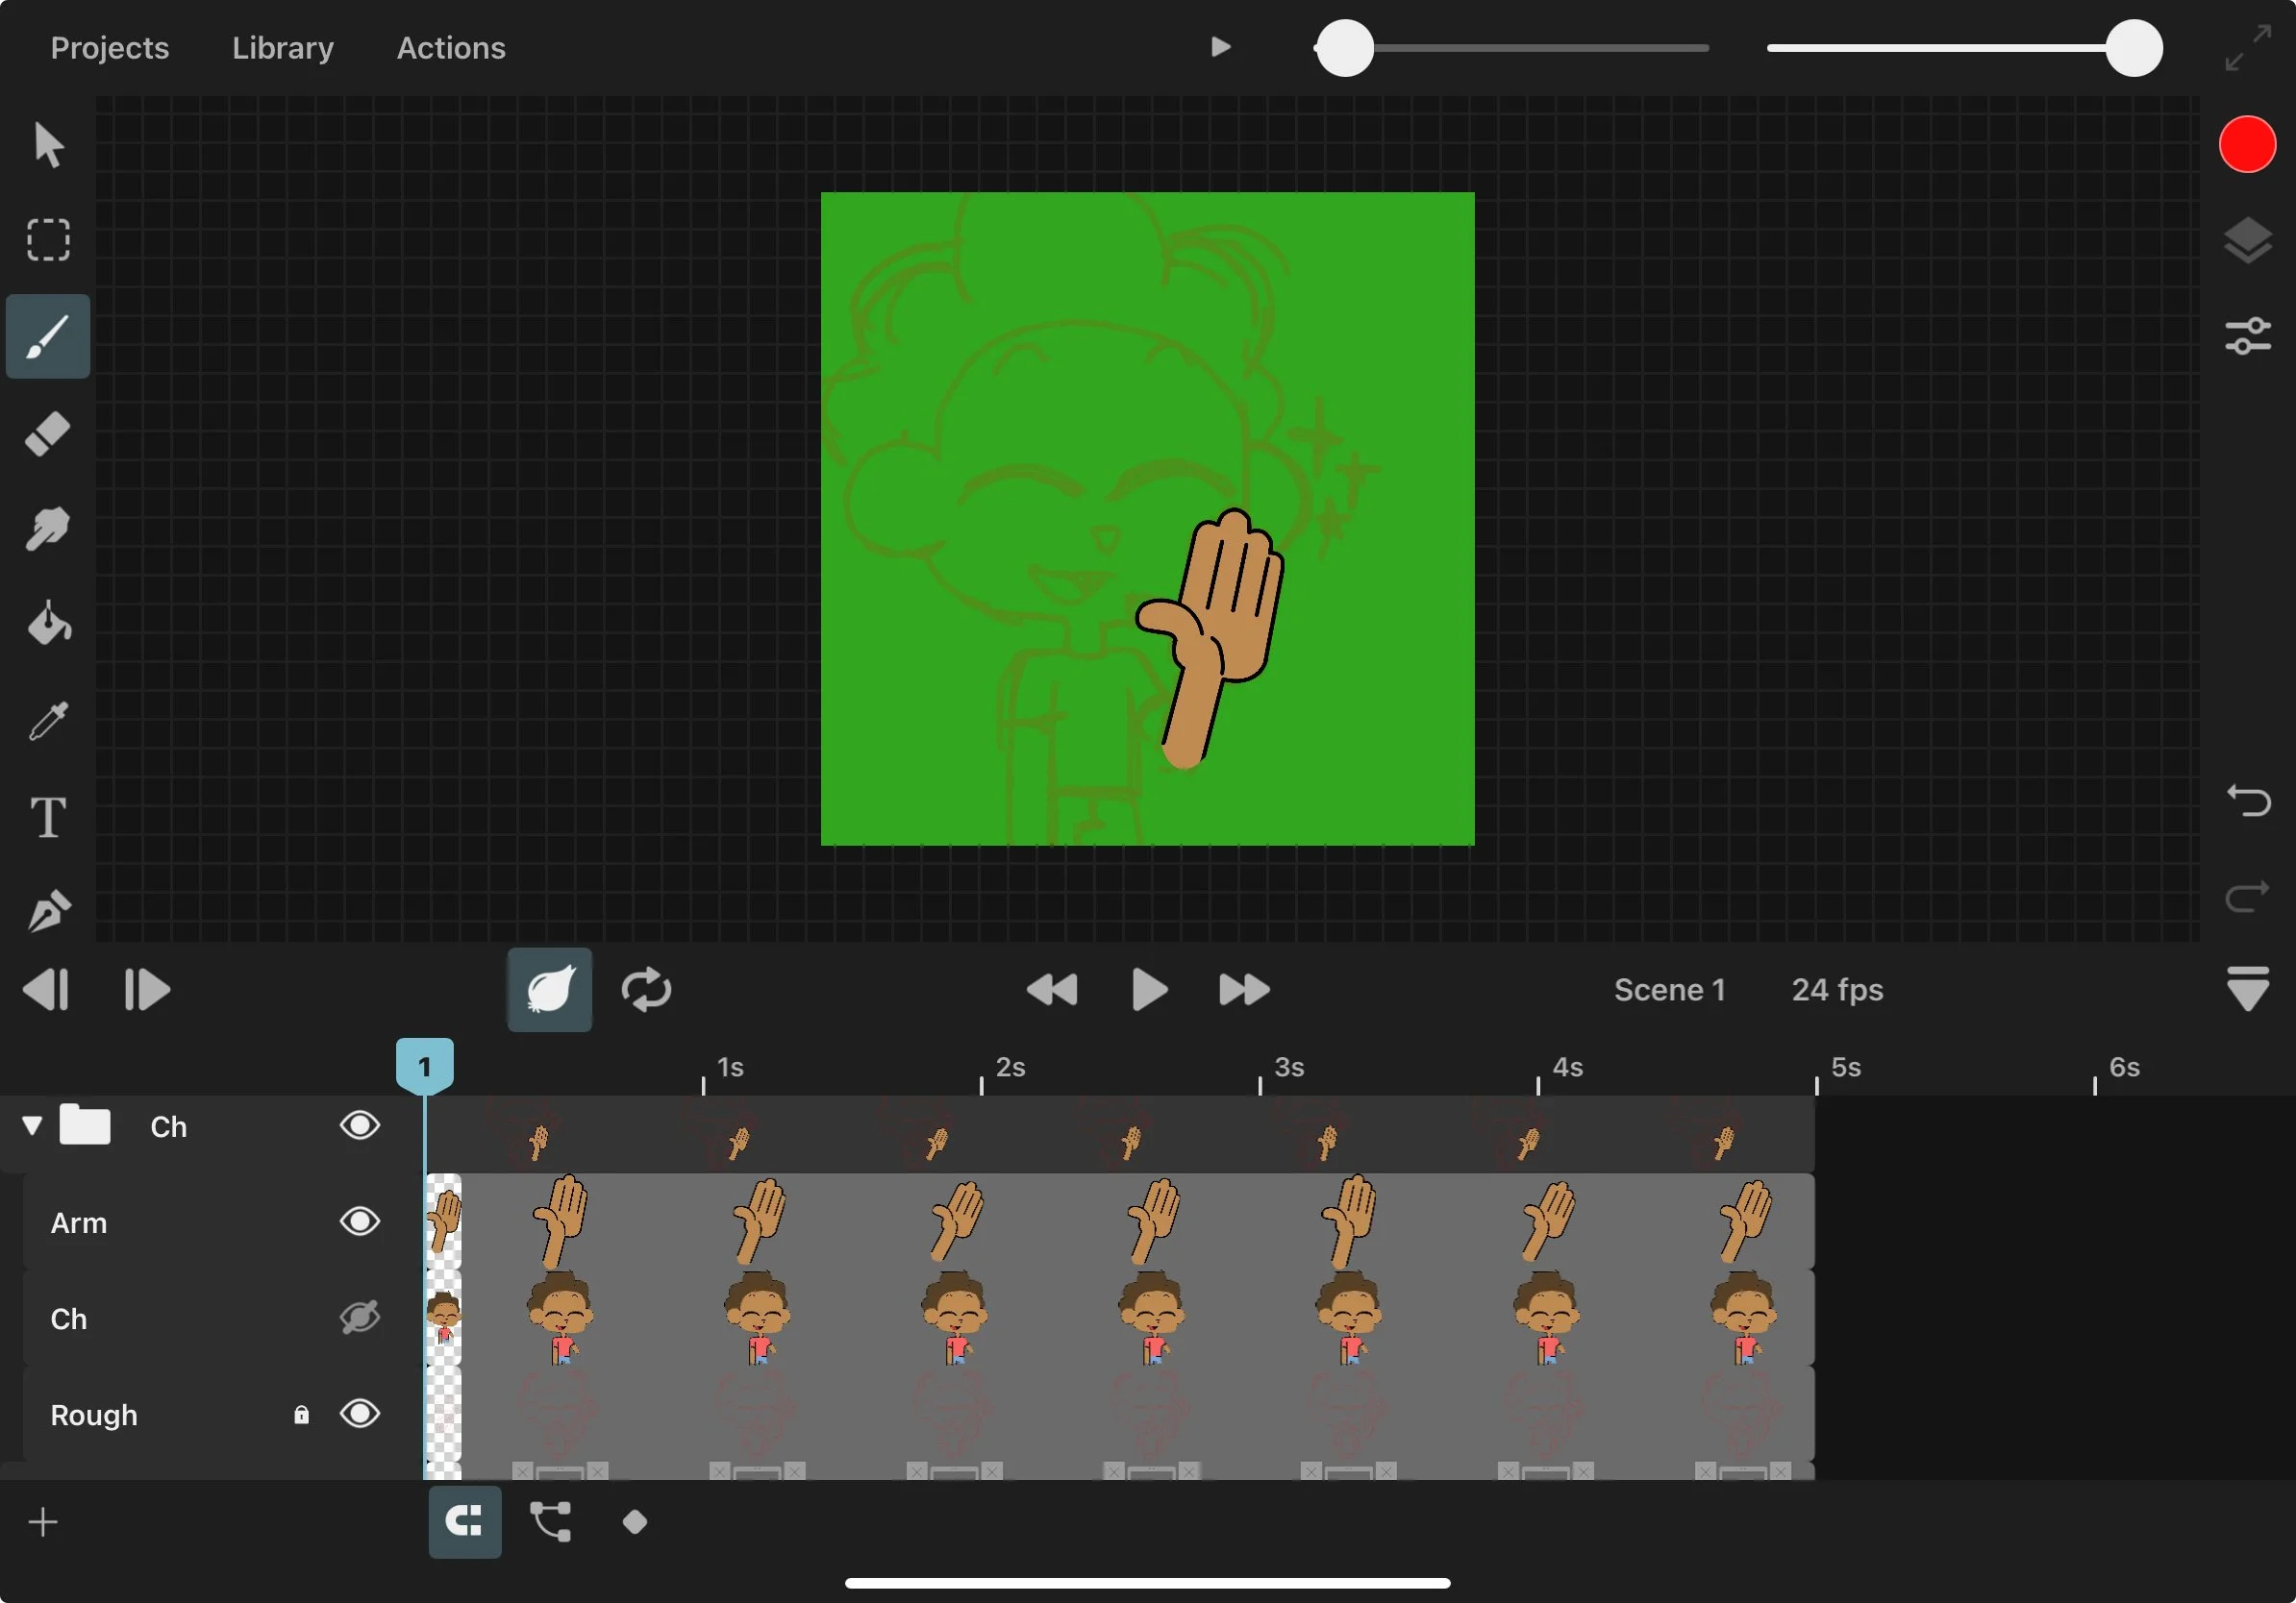Open the Scene 1 selector
The width and height of the screenshot is (2296, 1603).
tap(1669, 990)
